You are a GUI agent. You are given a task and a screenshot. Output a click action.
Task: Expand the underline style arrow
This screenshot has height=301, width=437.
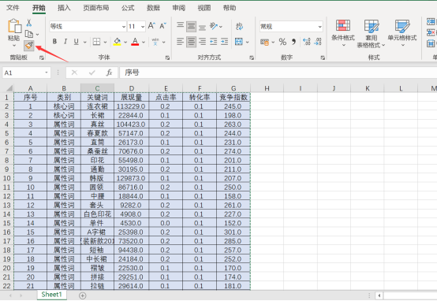84,43
